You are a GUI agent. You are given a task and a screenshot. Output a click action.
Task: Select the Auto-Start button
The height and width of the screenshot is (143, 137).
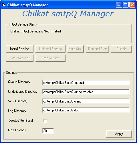76,49
